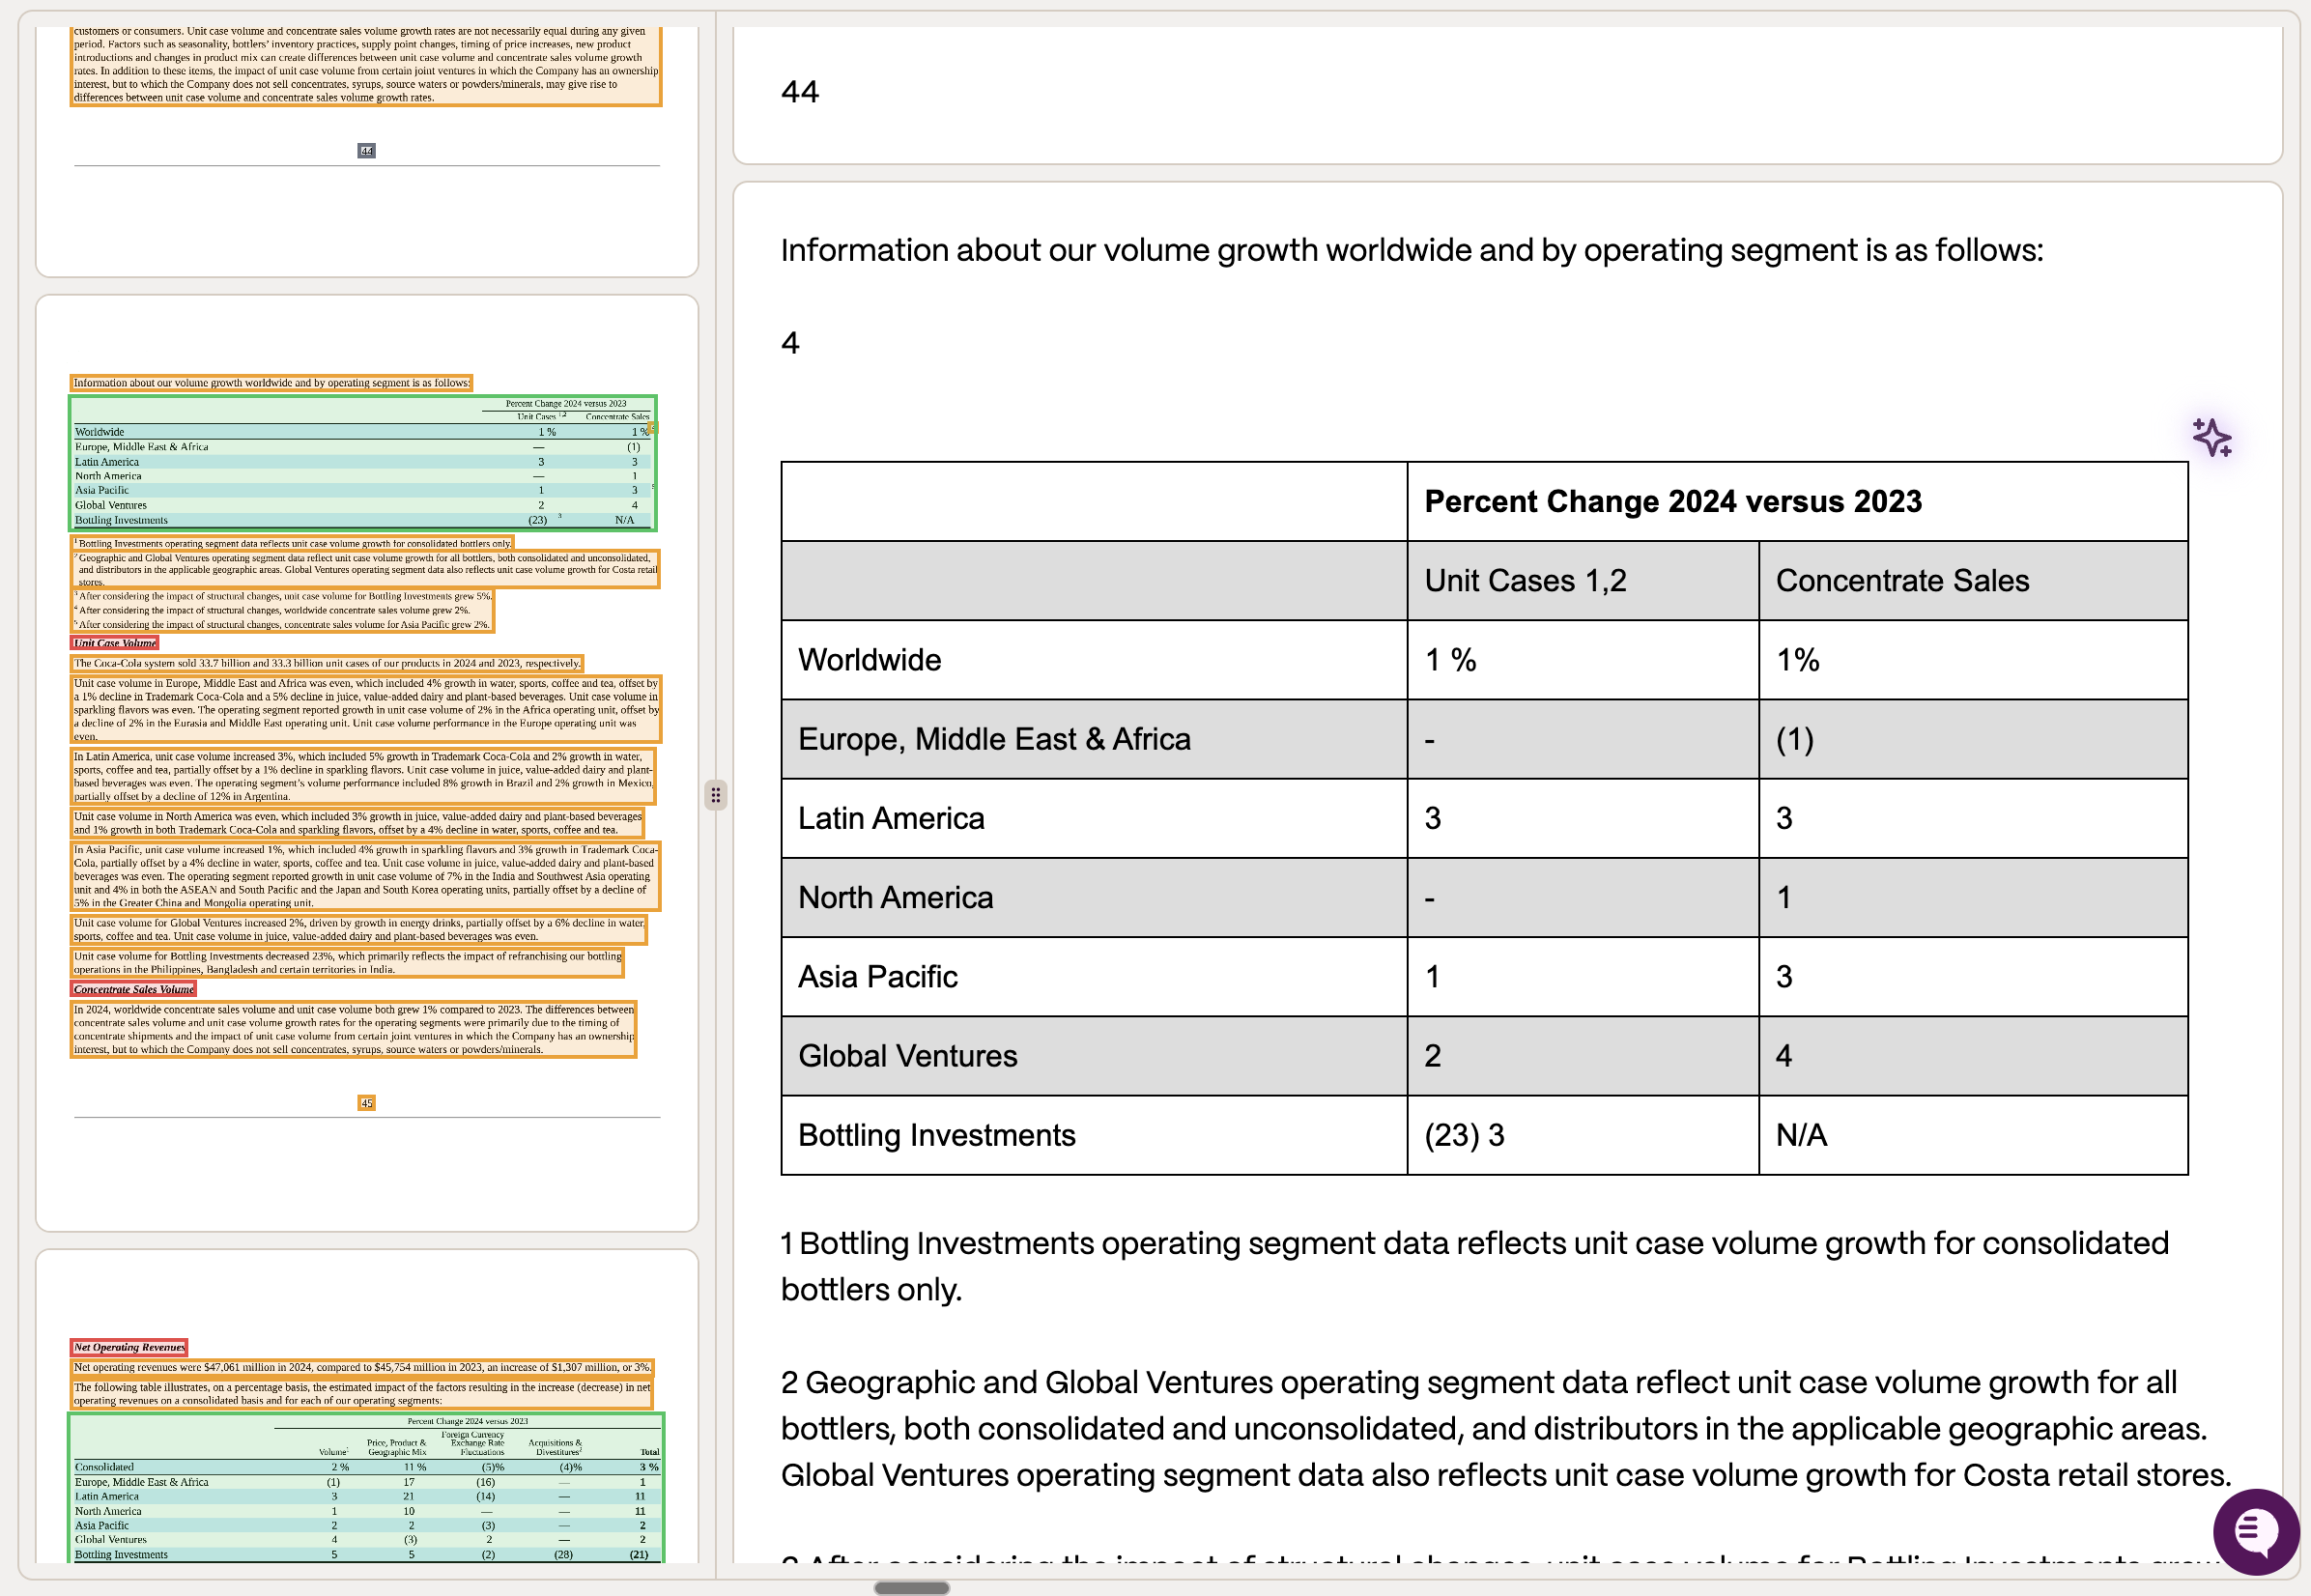Select the Asia Pacific unit case paragraph box
This screenshot has height=1596, width=2311.
(x=365, y=876)
